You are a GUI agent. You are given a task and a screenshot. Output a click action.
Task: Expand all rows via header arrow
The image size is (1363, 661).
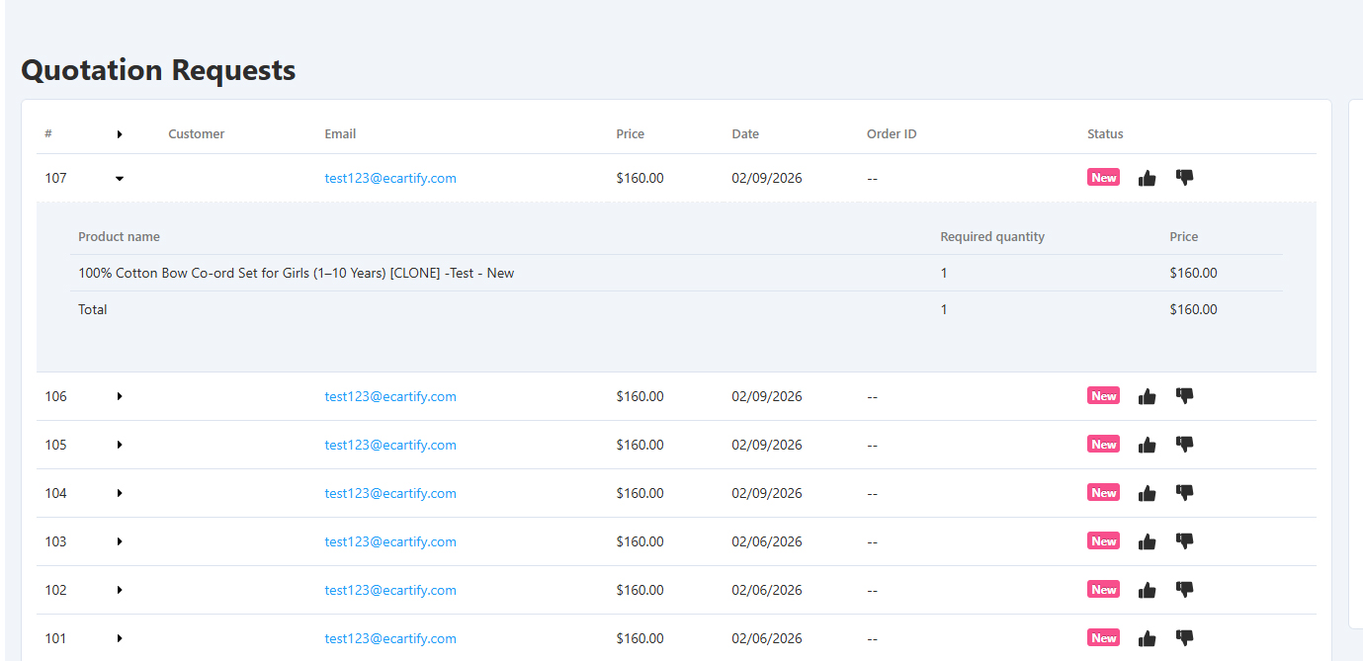120,134
